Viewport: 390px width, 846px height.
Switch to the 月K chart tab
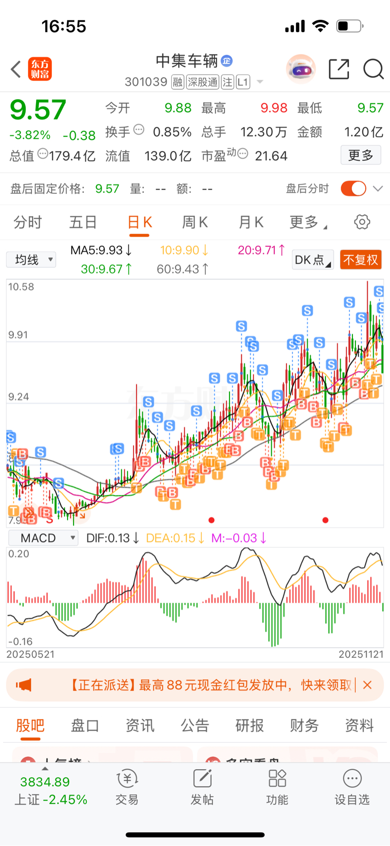251,222
